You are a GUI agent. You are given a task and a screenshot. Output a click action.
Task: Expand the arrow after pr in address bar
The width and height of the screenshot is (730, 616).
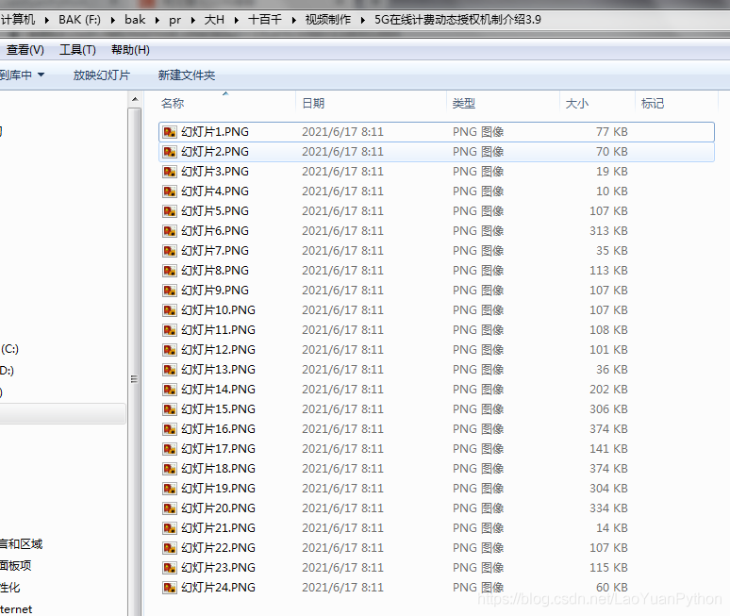(192, 20)
